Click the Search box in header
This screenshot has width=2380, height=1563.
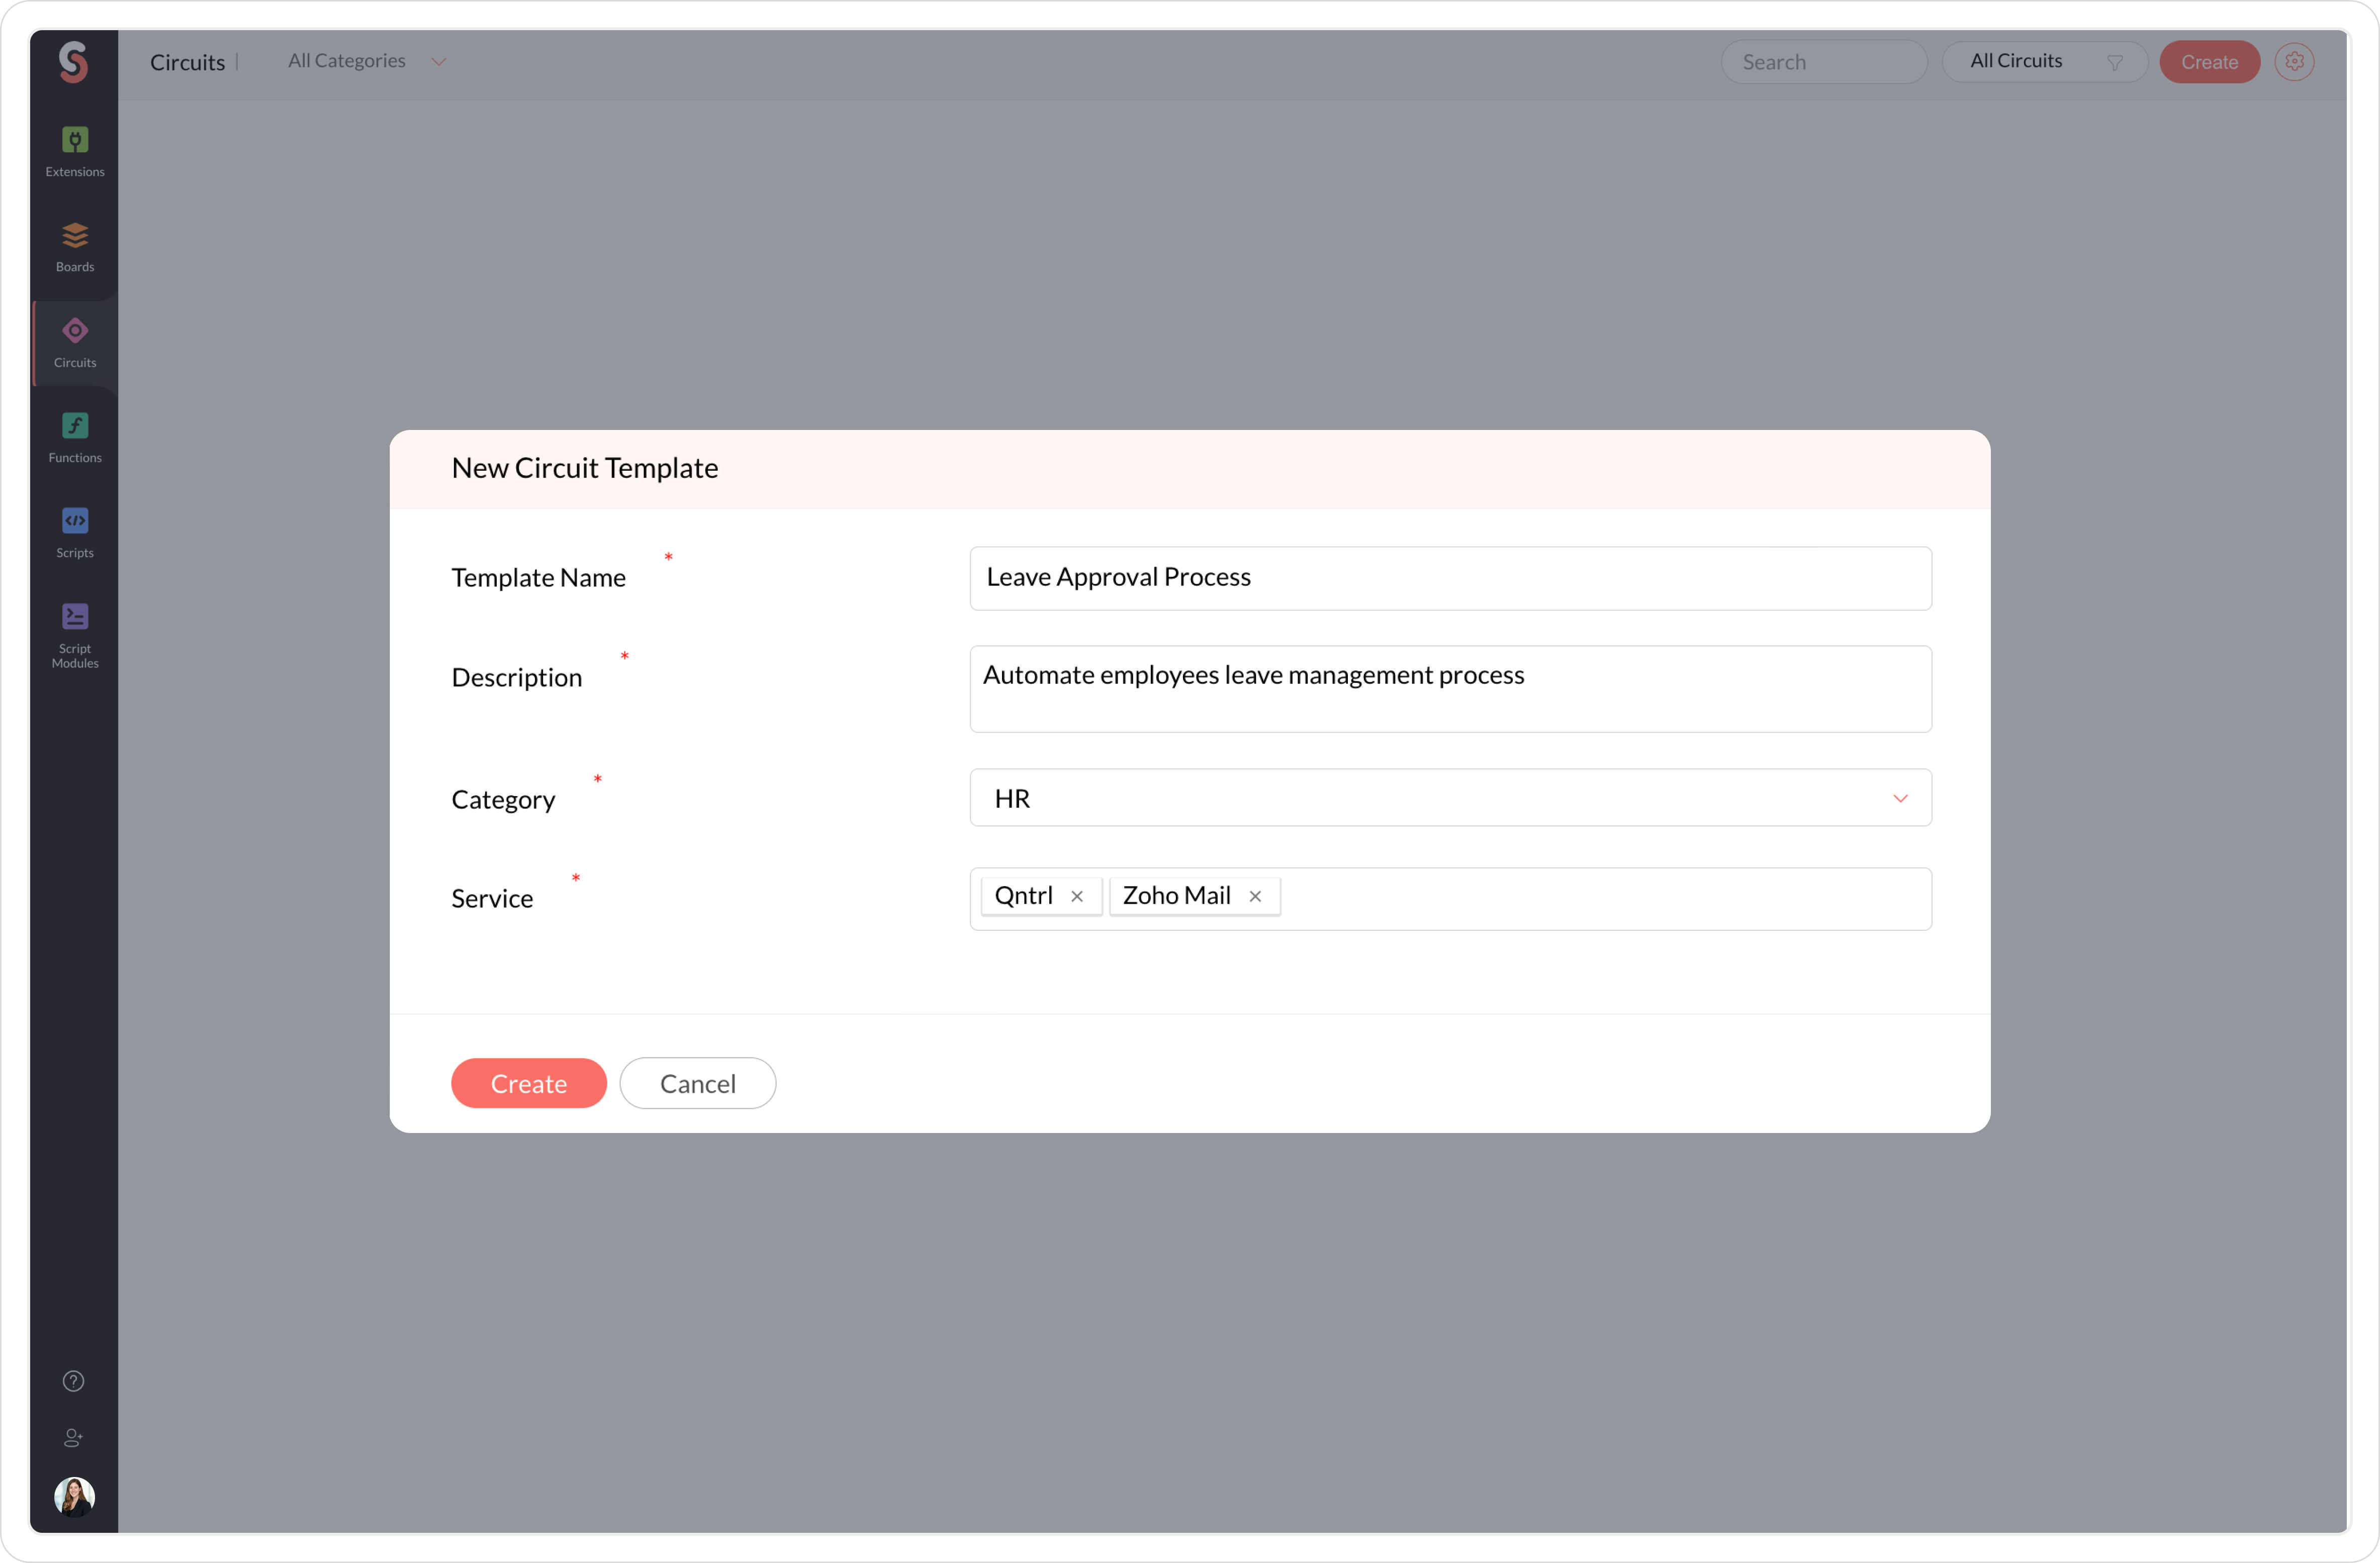(1824, 62)
